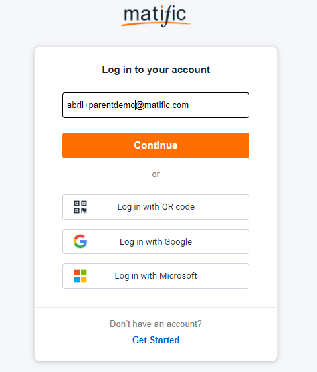Click the Microsoft four-square logo icon
The width and height of the screenshot is (317, 372).
(80, 276)
